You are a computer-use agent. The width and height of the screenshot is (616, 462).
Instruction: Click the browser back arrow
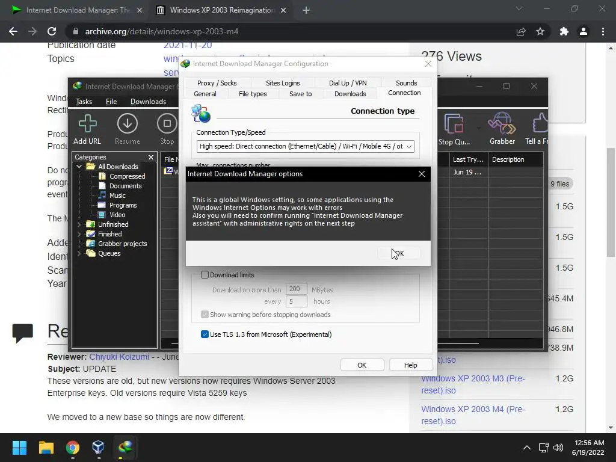point(13,31)
